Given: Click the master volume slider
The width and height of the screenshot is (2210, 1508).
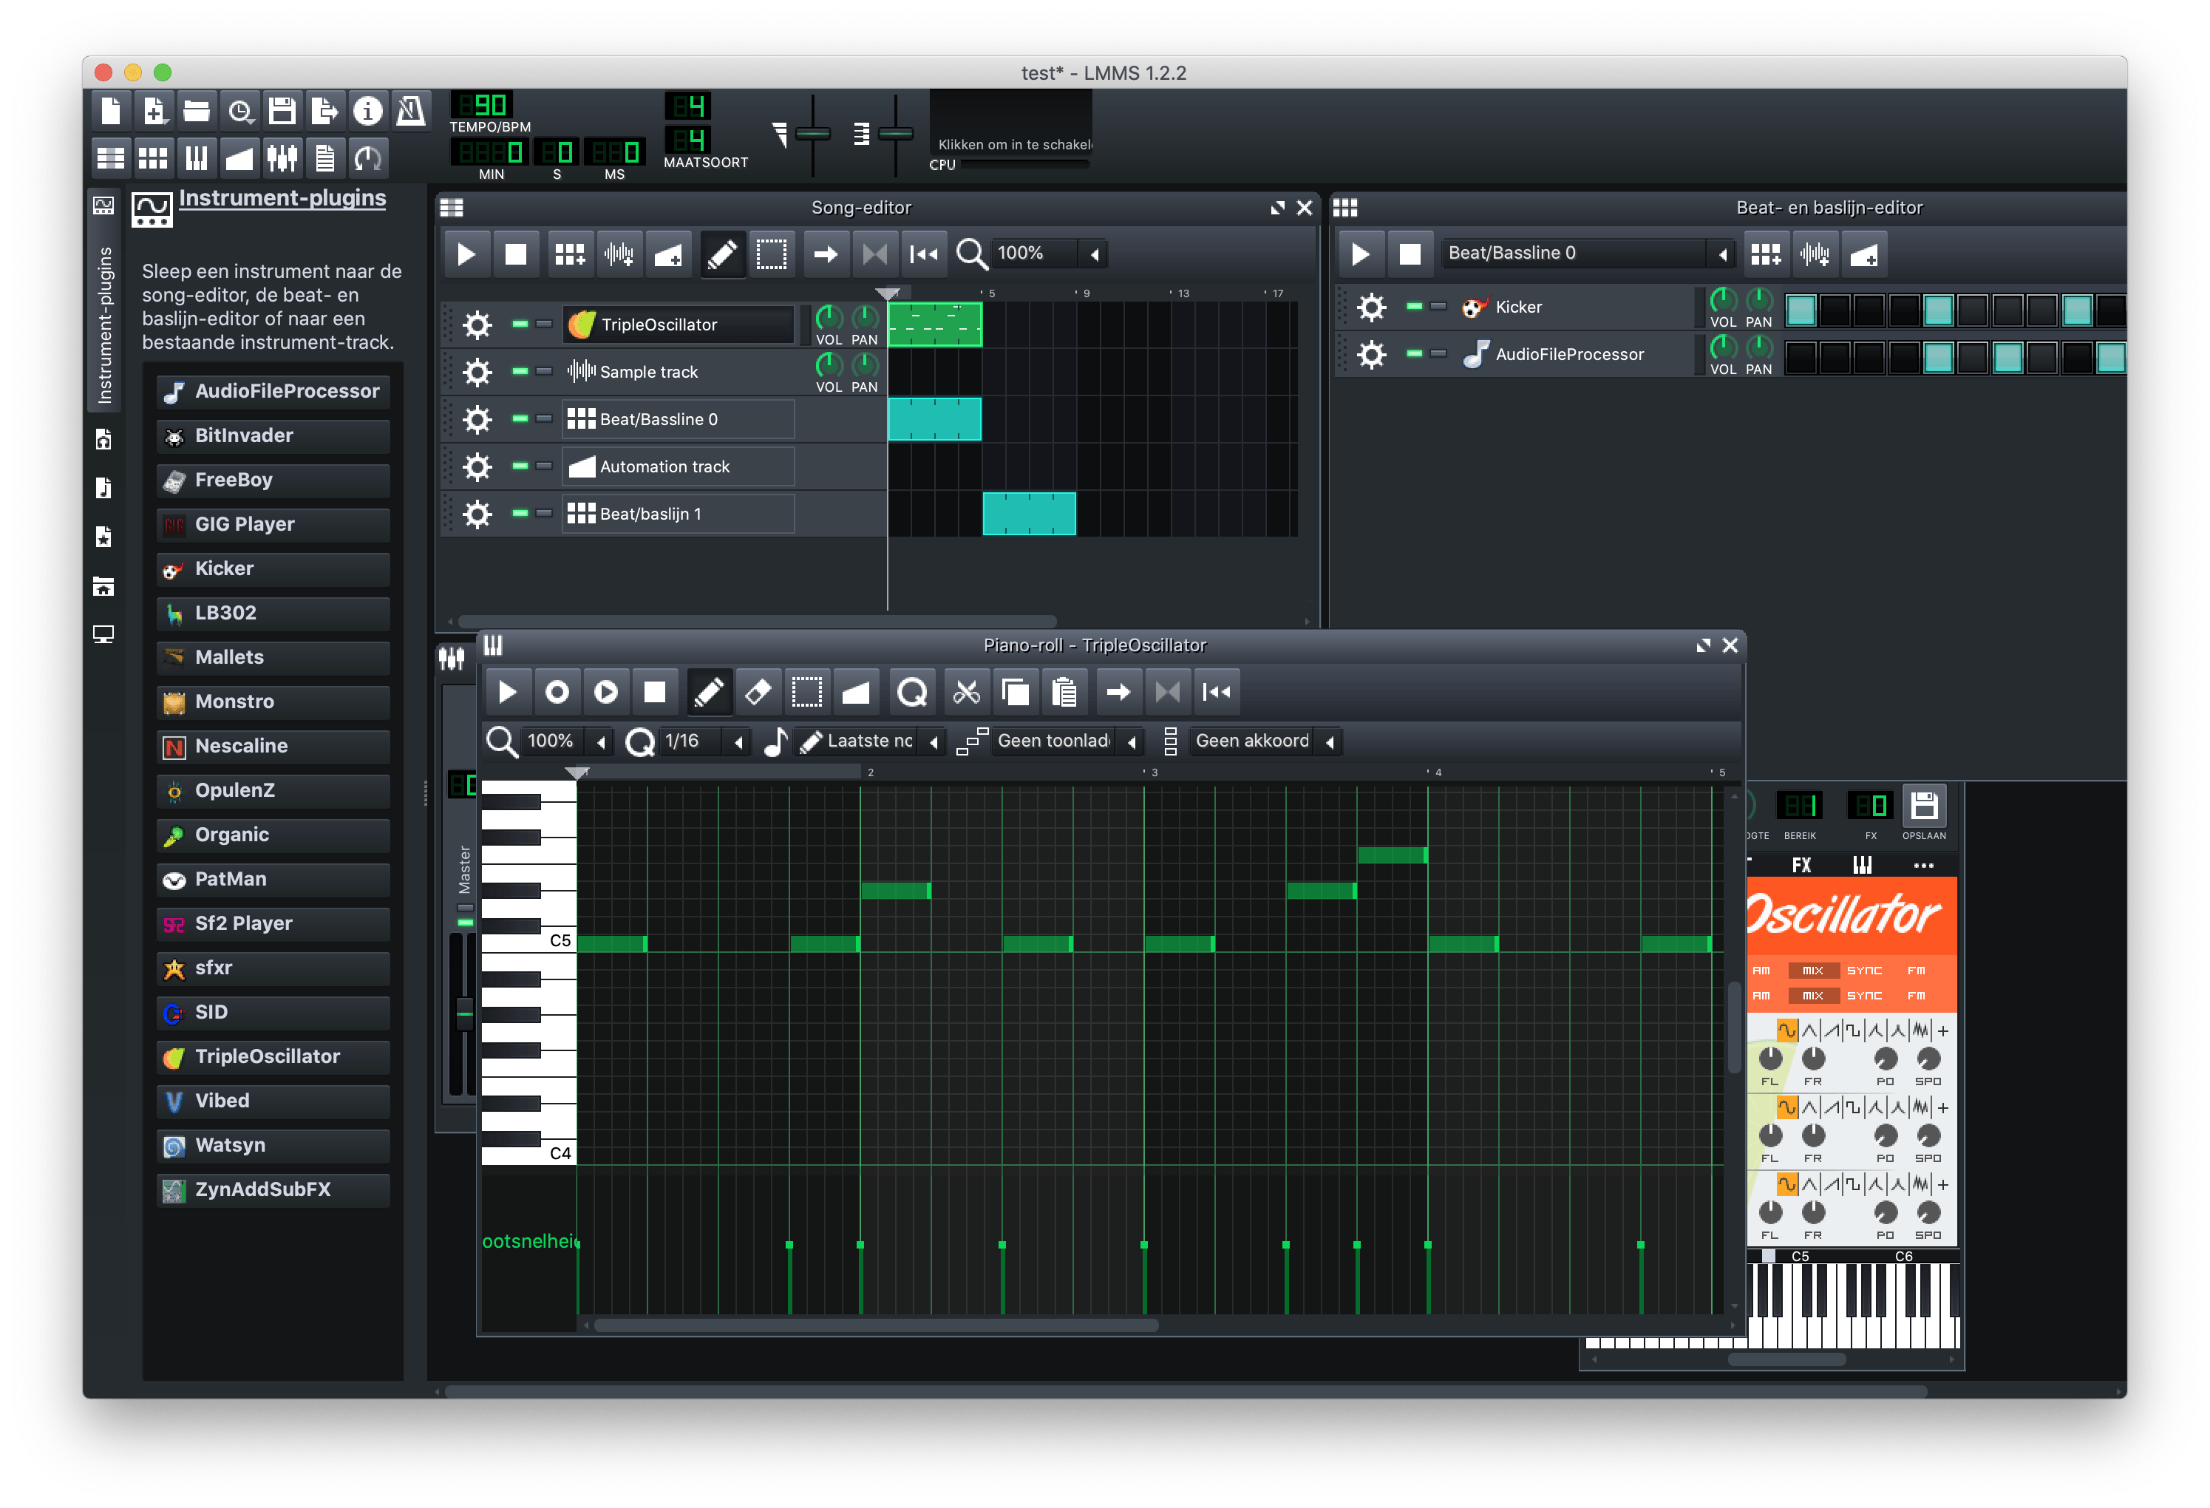Looking at the screenshot, I should pyautogui.click(x=813, y=134).
